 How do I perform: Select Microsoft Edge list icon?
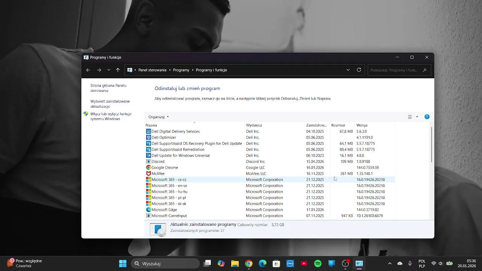148,210
